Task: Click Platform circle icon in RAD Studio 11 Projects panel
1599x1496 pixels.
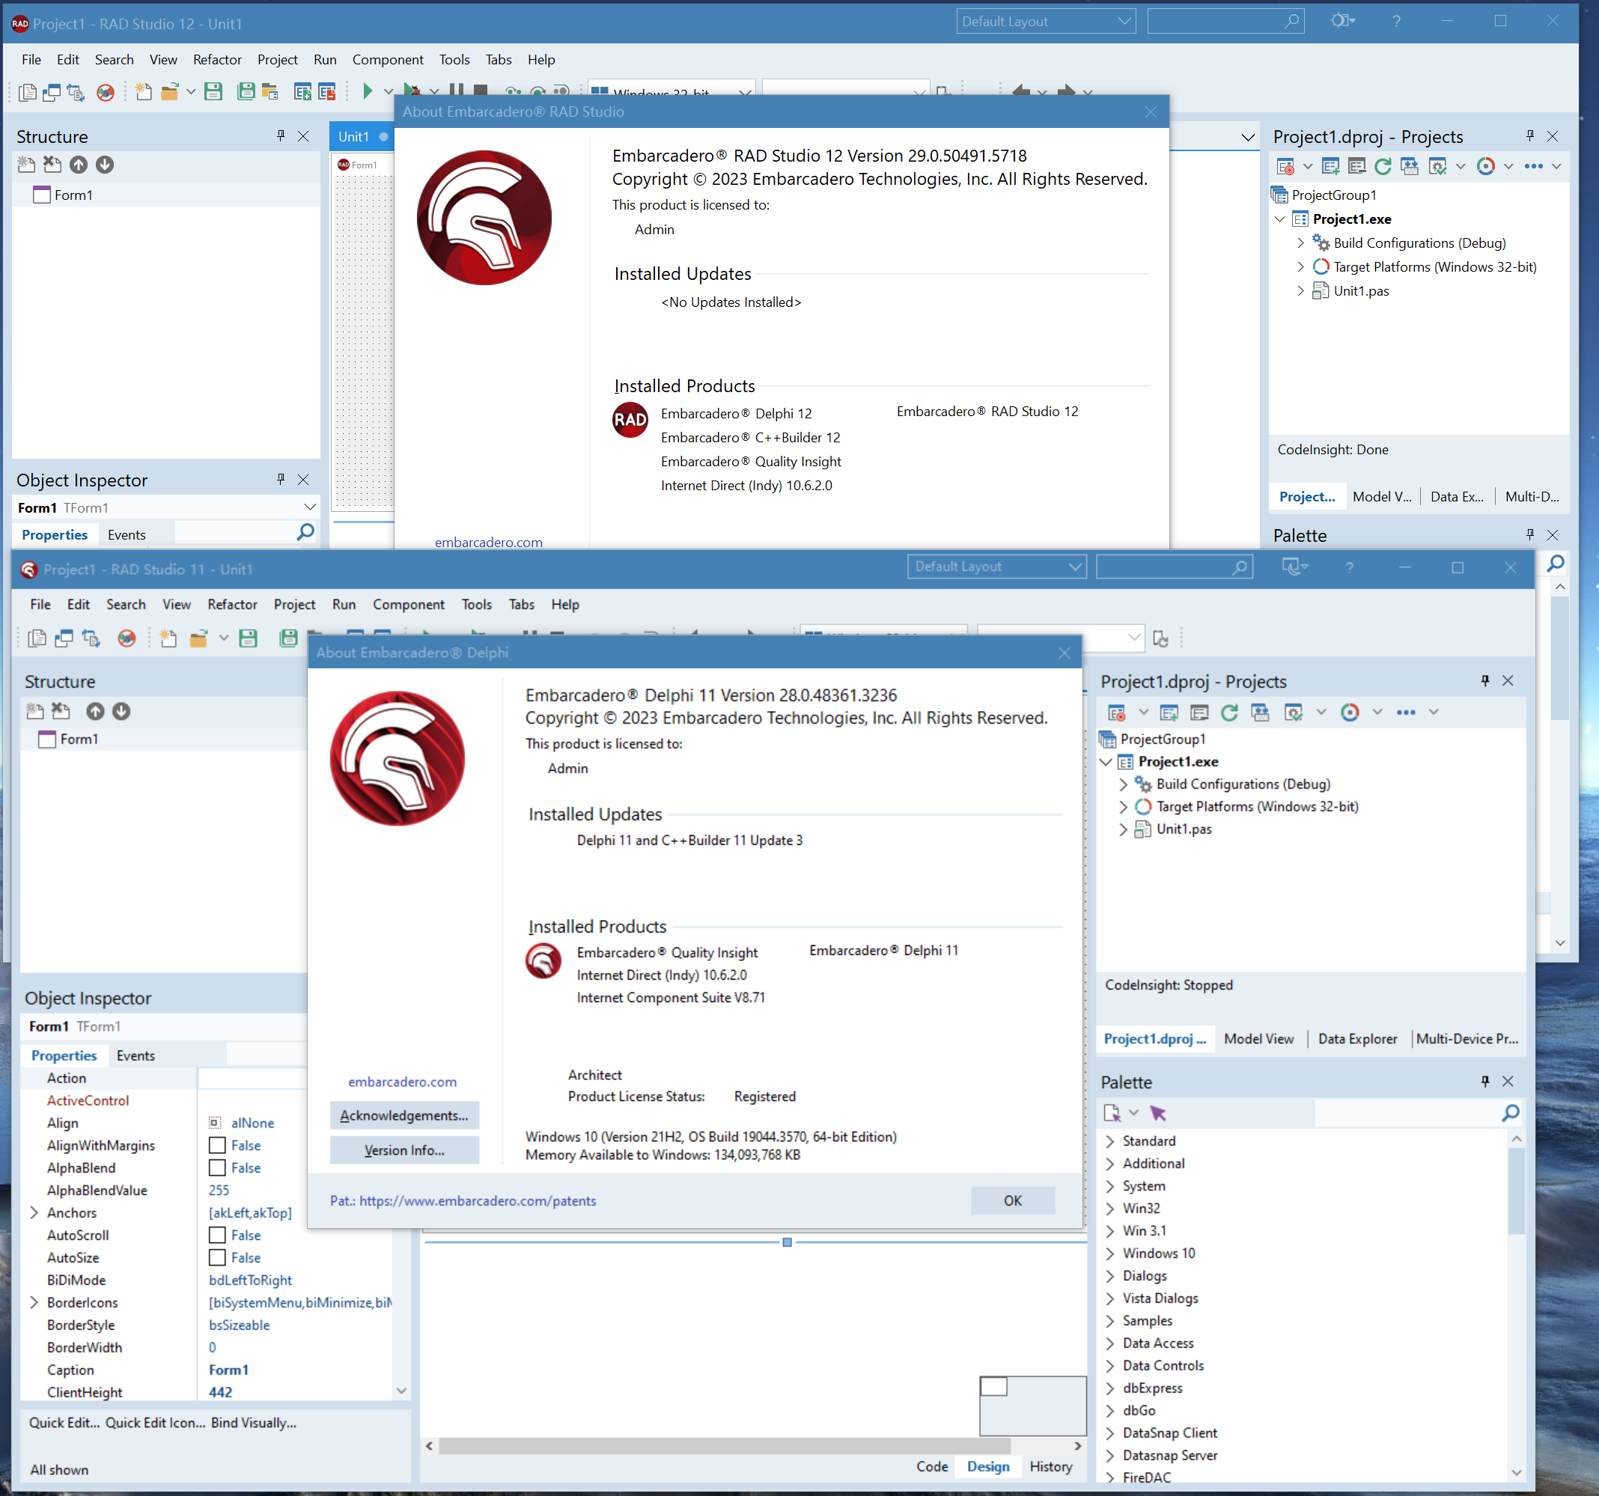Action: pyautogui.click(x=1350, y=712)
